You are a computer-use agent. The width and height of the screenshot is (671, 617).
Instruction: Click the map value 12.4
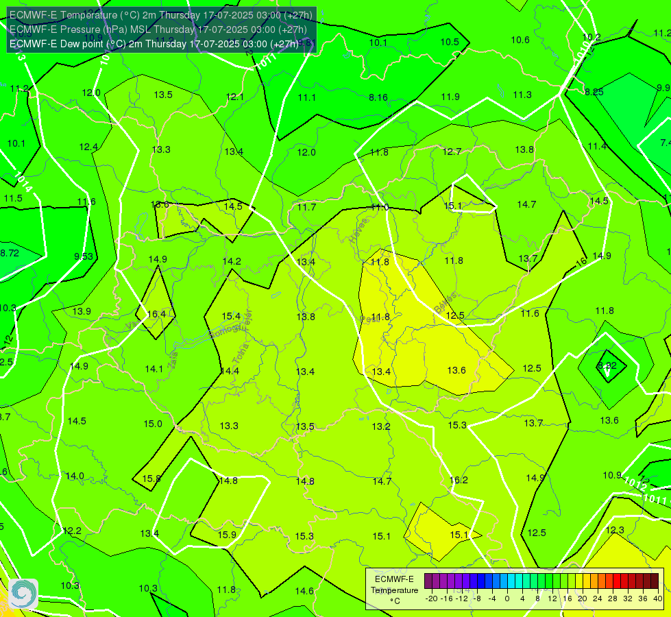coord(88,147)
